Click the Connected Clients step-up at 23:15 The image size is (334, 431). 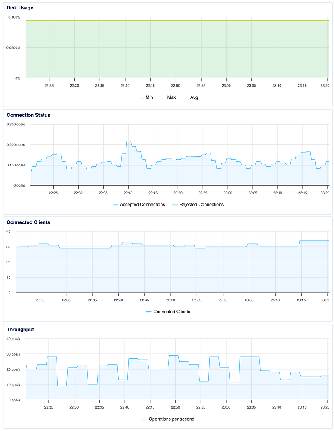point(300,240)
